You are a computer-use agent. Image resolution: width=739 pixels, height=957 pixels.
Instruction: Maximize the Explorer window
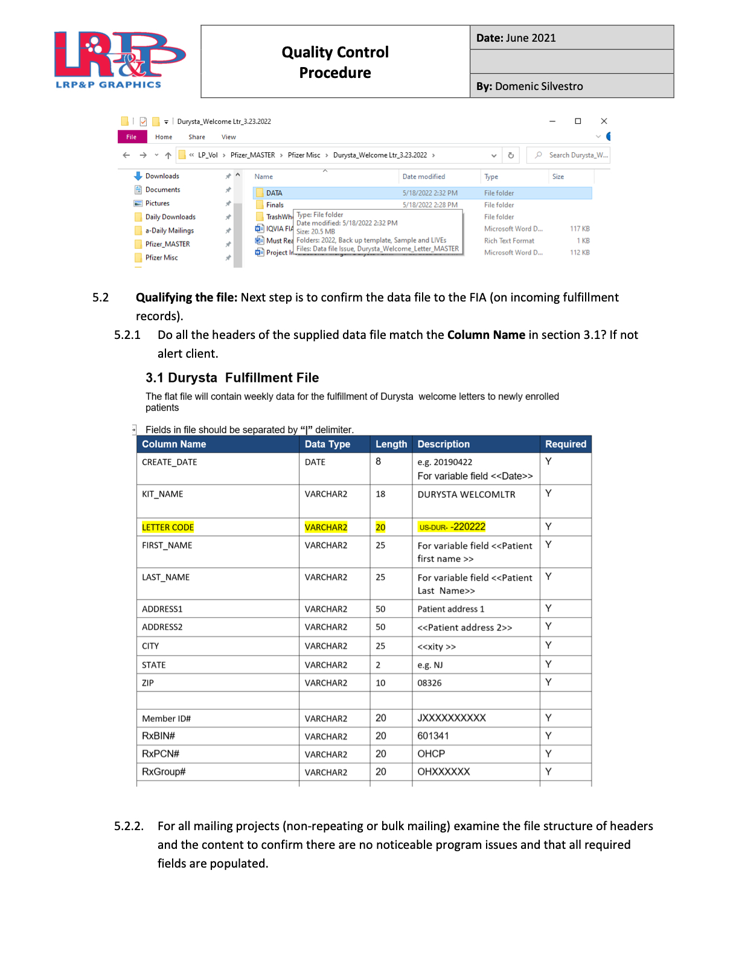578,121
